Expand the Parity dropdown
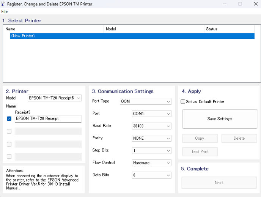The width and height of the screenshot is (261, 197). (x=151, y=139)
